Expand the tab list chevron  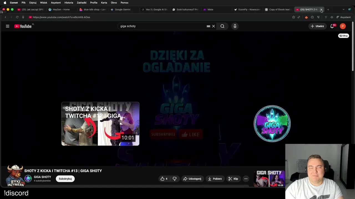(343, 9)
